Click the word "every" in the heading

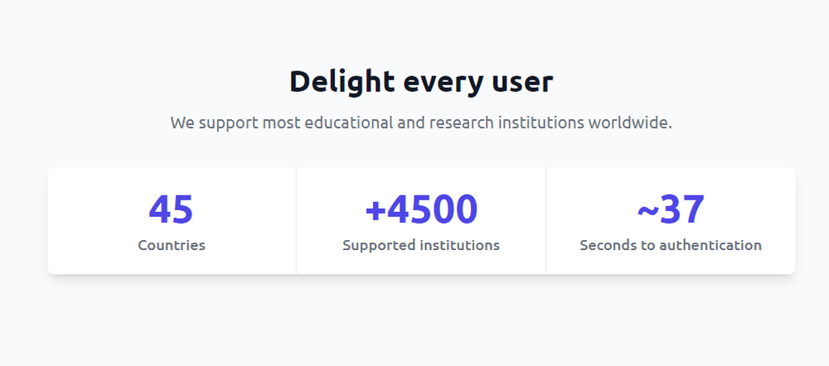click(x=443, y=85)
